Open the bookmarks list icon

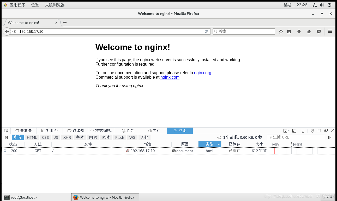pyautogui.click(x=289, y=32)
